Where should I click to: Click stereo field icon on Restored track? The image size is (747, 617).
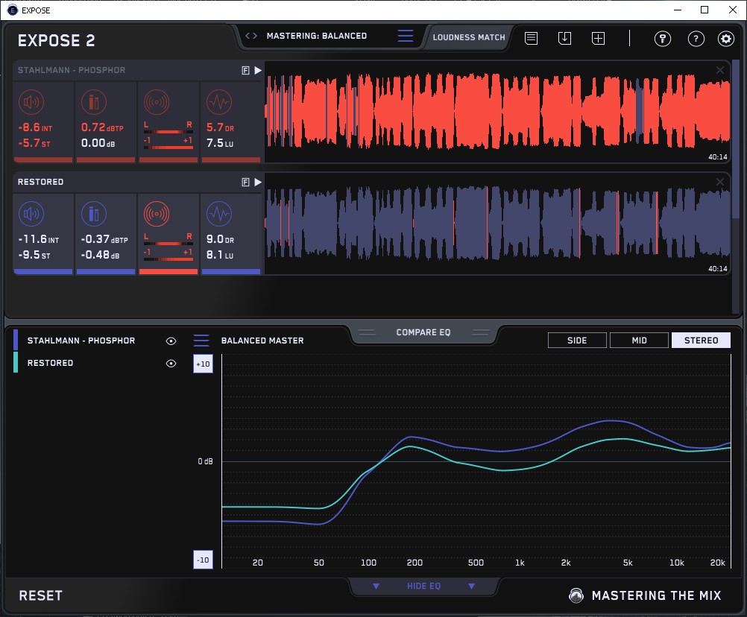(x=156, y=215)
